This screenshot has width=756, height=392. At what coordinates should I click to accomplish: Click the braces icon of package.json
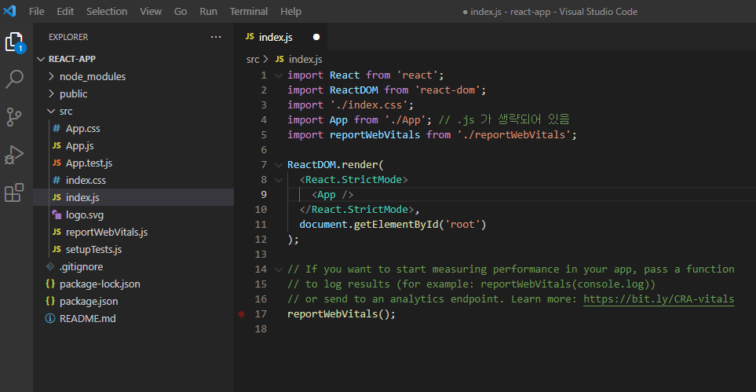(x=50, y=301)
